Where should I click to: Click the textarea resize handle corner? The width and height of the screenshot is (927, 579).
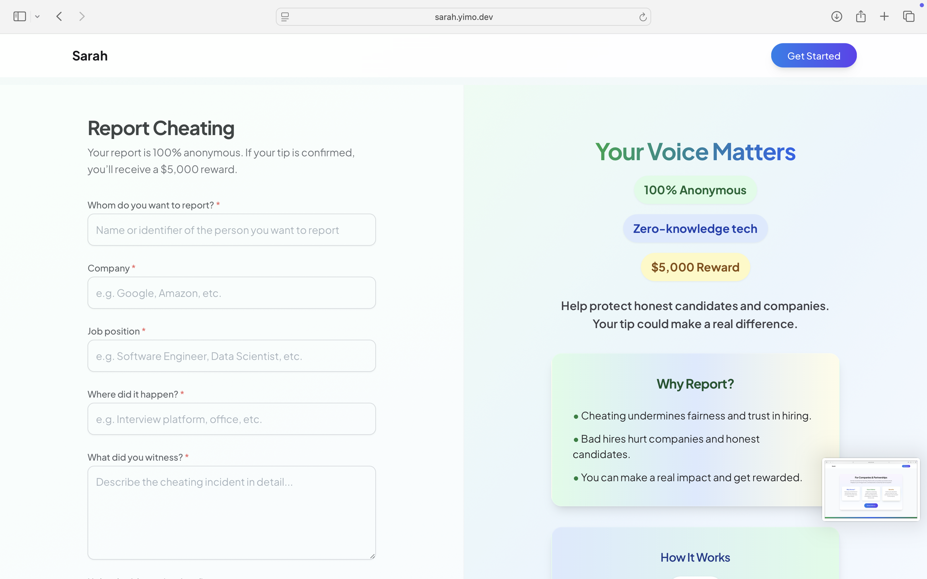(x=372, y=556)
